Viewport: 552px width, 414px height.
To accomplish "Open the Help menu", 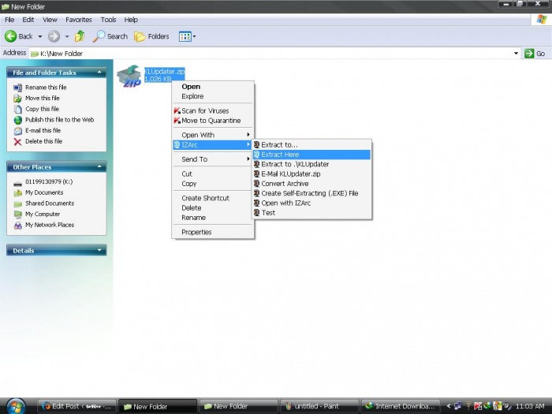I will [131, 20].
